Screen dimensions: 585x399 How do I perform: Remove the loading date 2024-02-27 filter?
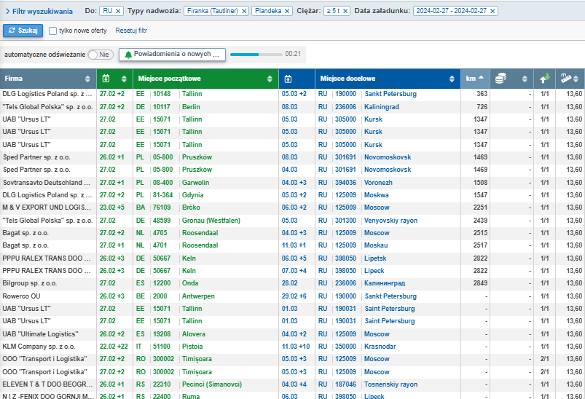point(492,11)
